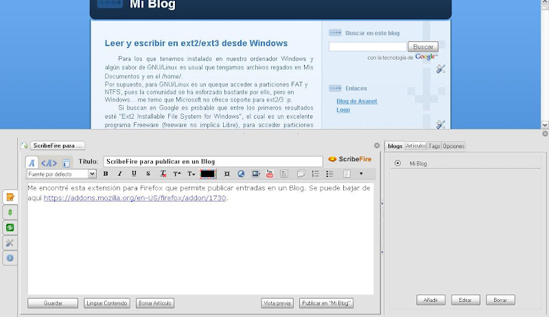Close the ScribeFire panel
Viewport: 549px width, 317px height.
545,134
